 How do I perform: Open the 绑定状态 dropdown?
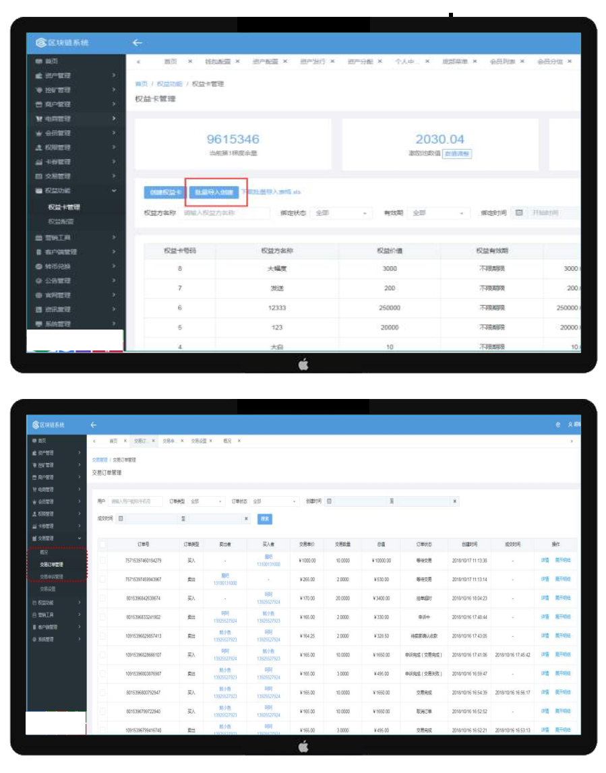(343, 213)
